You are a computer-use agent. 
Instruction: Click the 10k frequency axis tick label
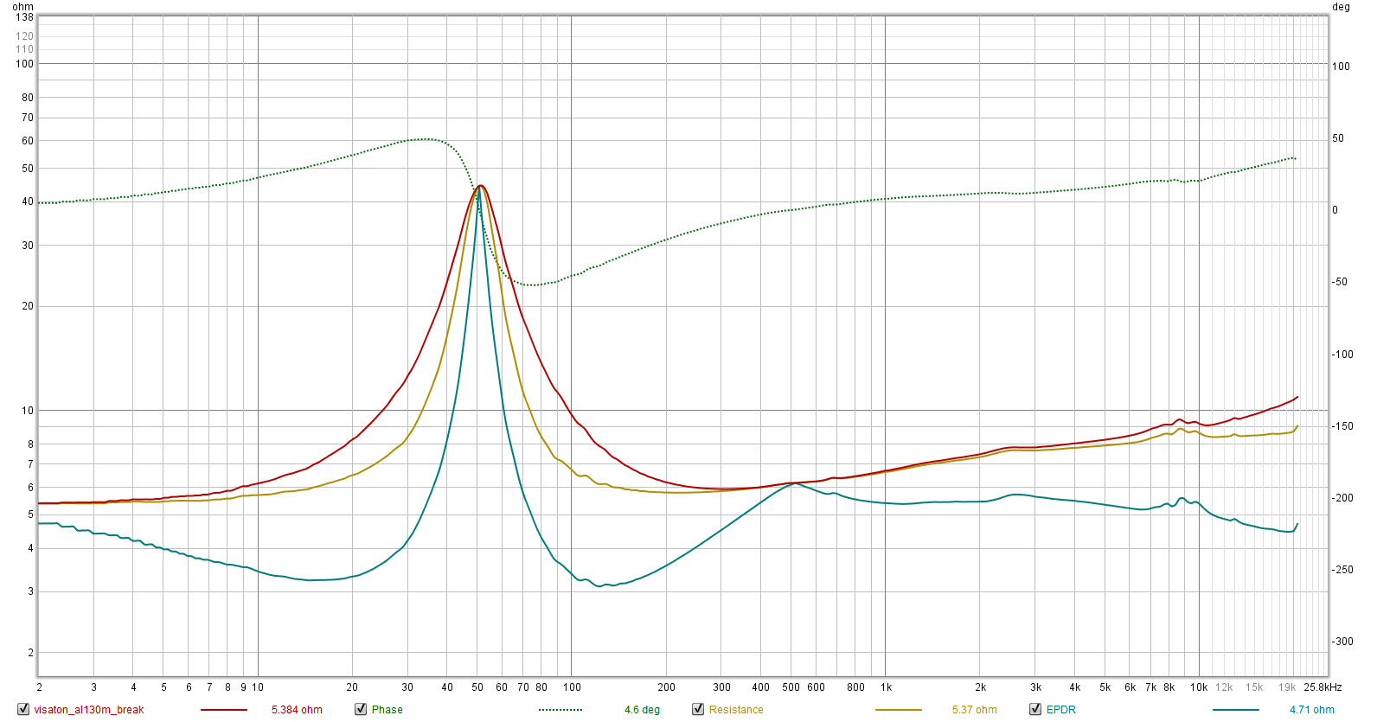tap(1199, 687)
